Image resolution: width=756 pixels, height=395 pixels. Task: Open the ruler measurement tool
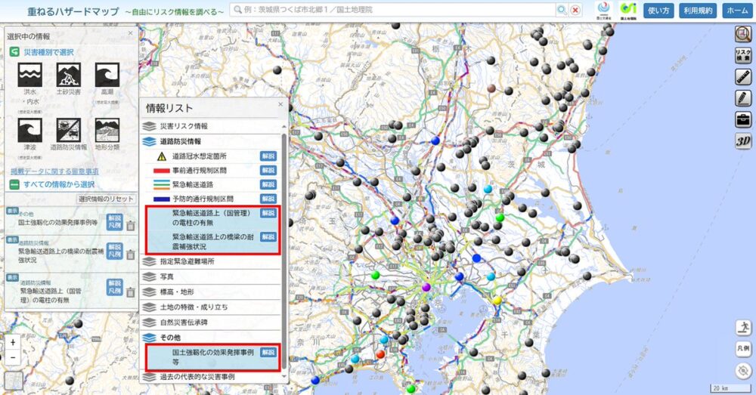coord(742,76)
